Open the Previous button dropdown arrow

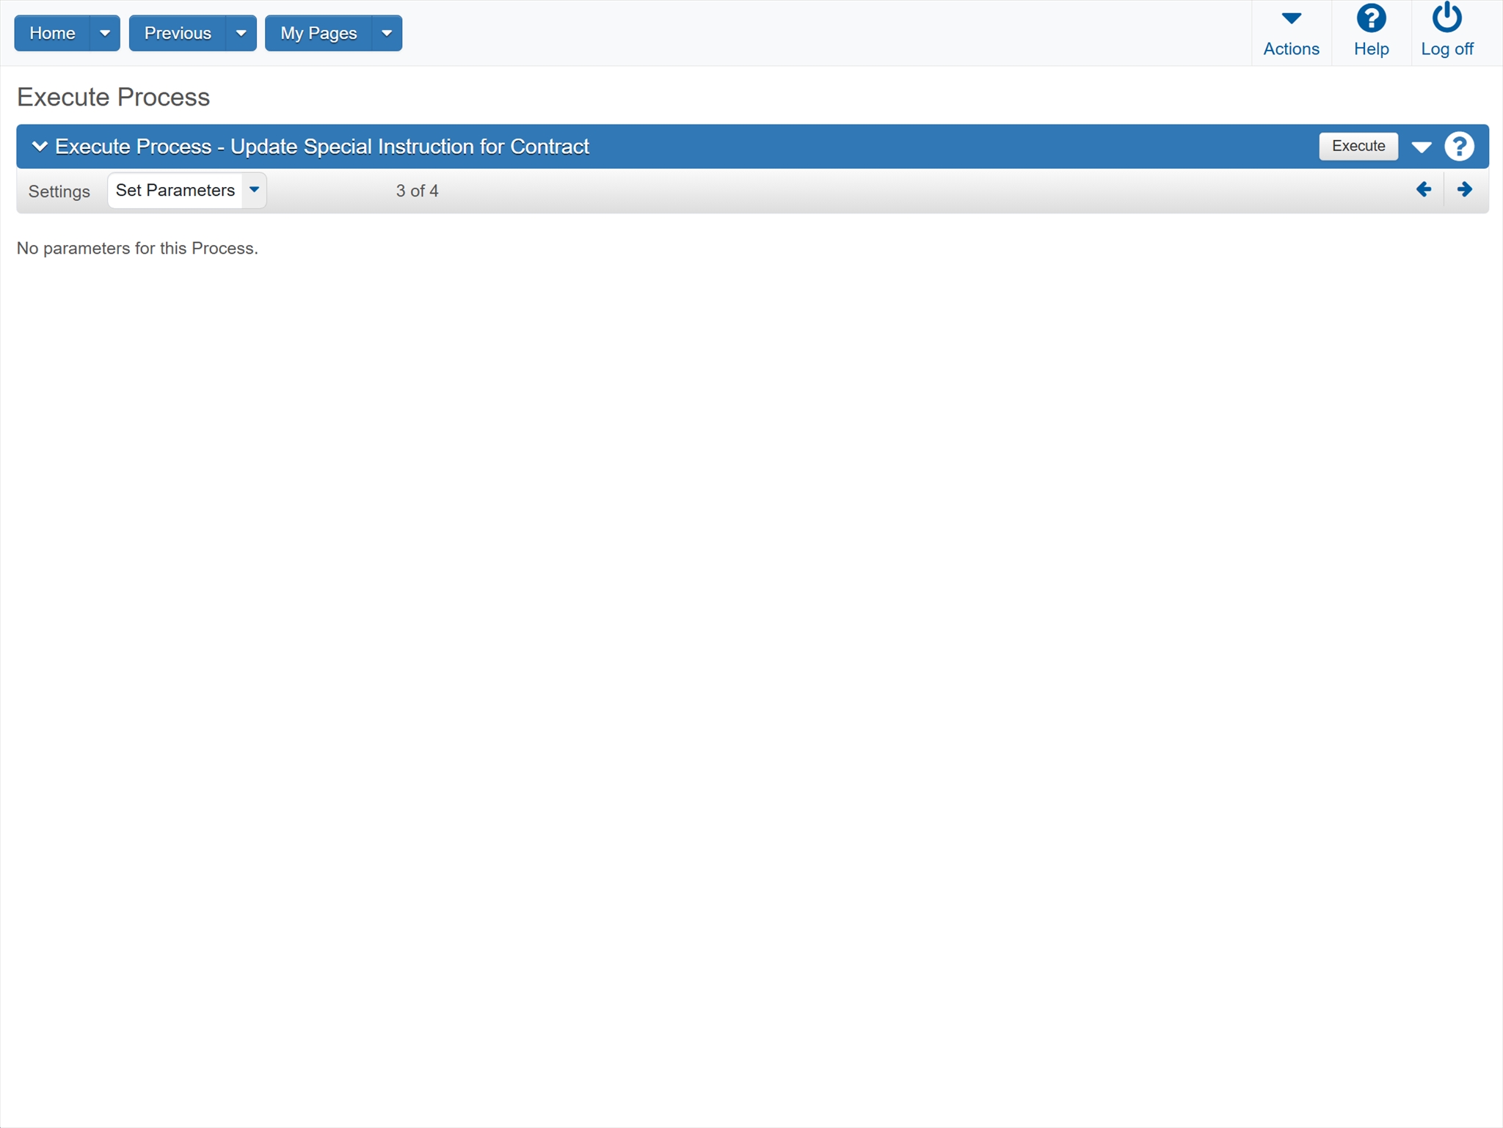point(241,33)
